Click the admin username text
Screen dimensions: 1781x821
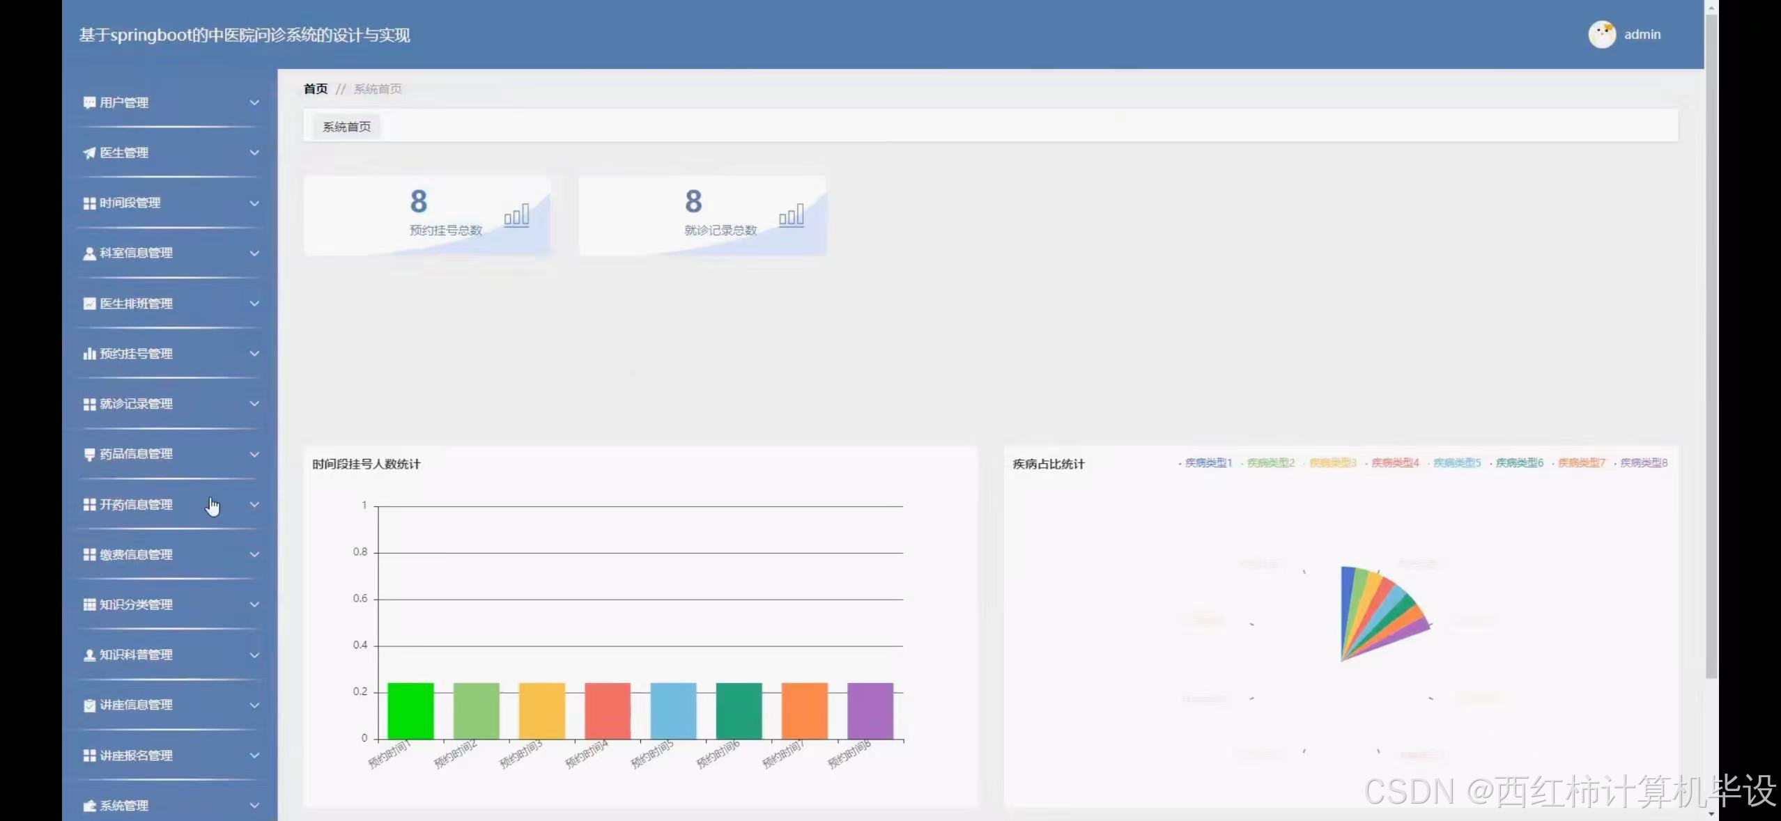(x=1642, y=35)
